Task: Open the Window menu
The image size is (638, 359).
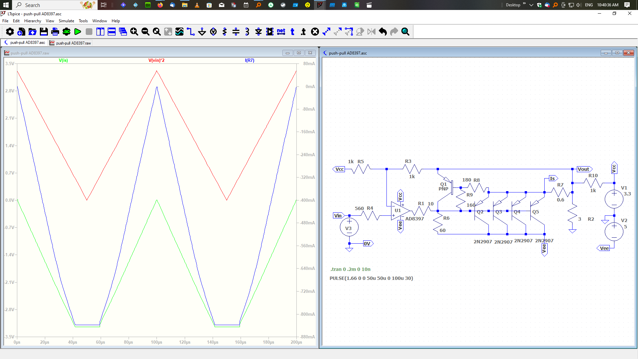Action: (x=100, y=21)
